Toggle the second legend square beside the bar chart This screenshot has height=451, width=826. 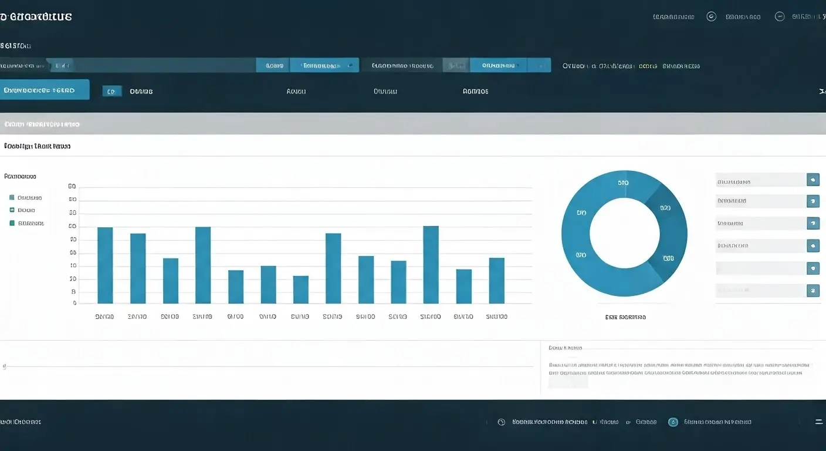[x=12, y=210]
